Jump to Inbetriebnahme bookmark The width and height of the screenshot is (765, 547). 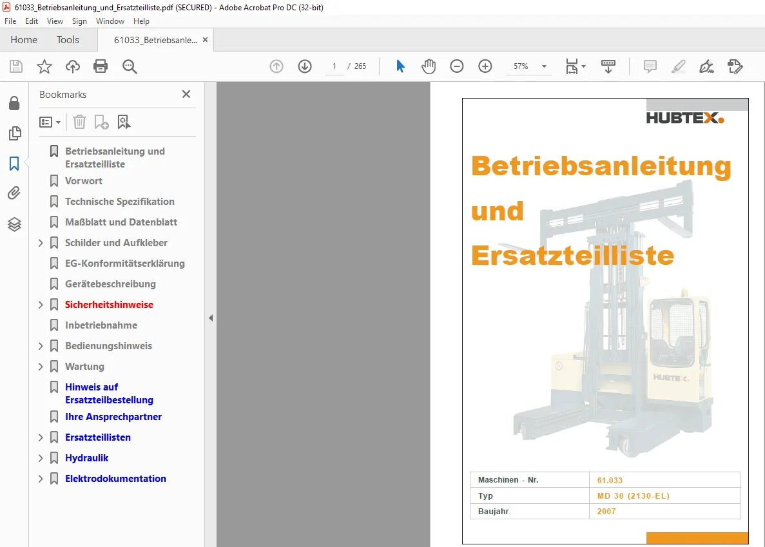click(101, 325)
